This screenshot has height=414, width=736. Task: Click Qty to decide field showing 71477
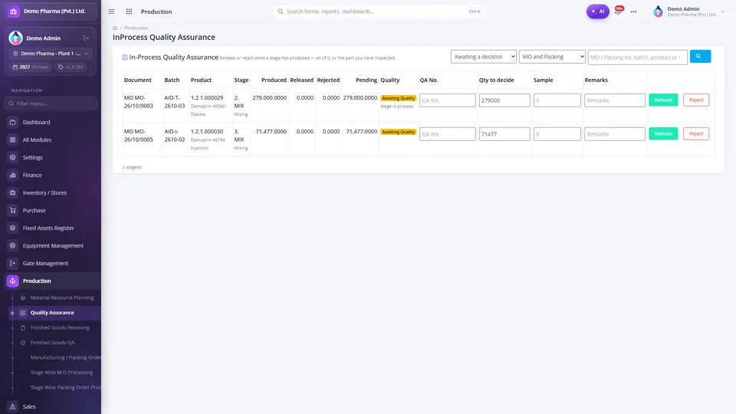(x=504, y=134)
